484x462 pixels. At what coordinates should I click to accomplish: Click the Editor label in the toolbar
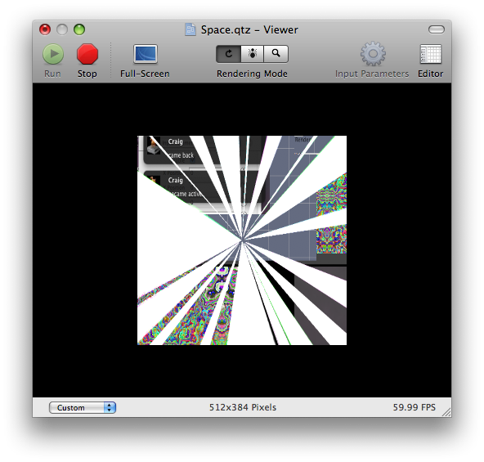(x=430, y=74)
